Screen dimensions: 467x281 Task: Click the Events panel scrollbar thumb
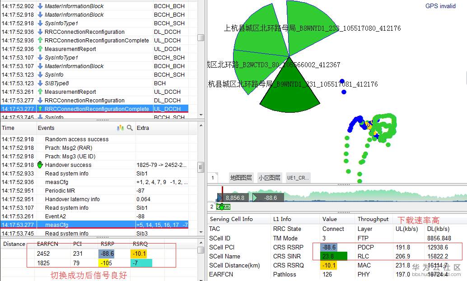coord(201,167)
